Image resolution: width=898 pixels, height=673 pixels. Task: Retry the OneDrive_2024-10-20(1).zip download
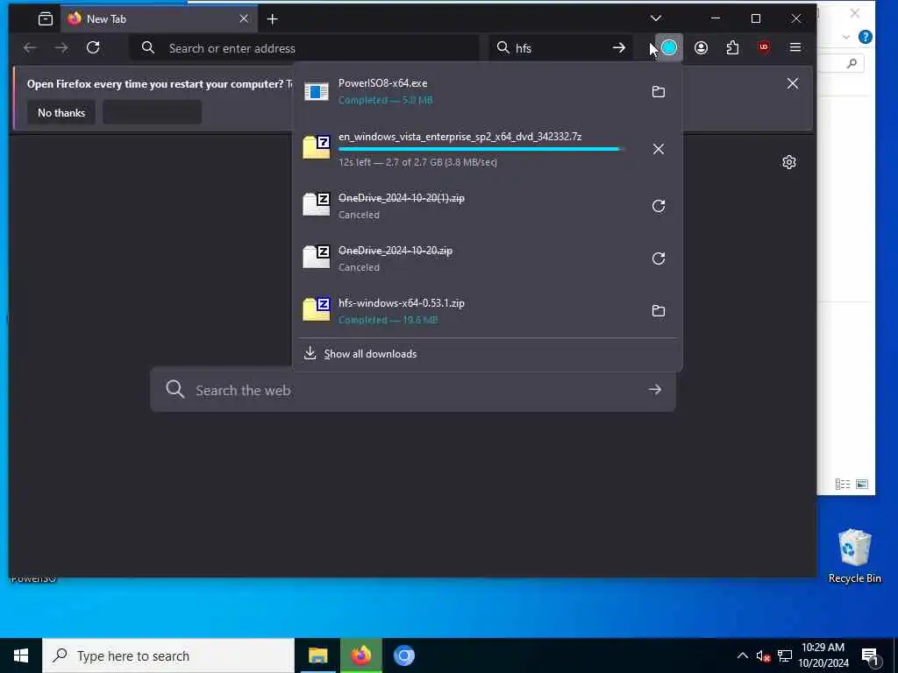(x=659, y=206)
